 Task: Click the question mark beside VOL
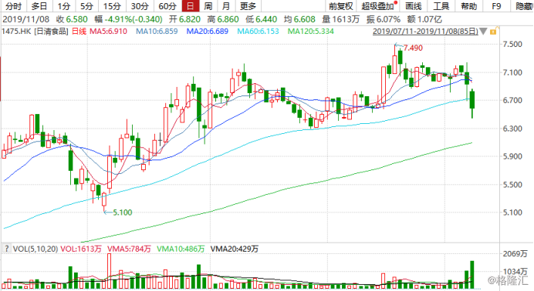tap(6, 249)
